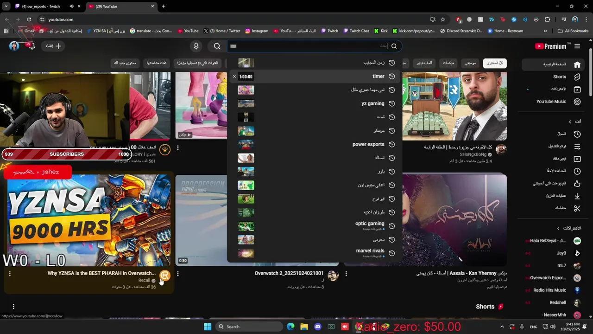The height and width of the screenshot is (334, 593).
Task: Start voice search with the microphone icon
Action: pos(196,46)
